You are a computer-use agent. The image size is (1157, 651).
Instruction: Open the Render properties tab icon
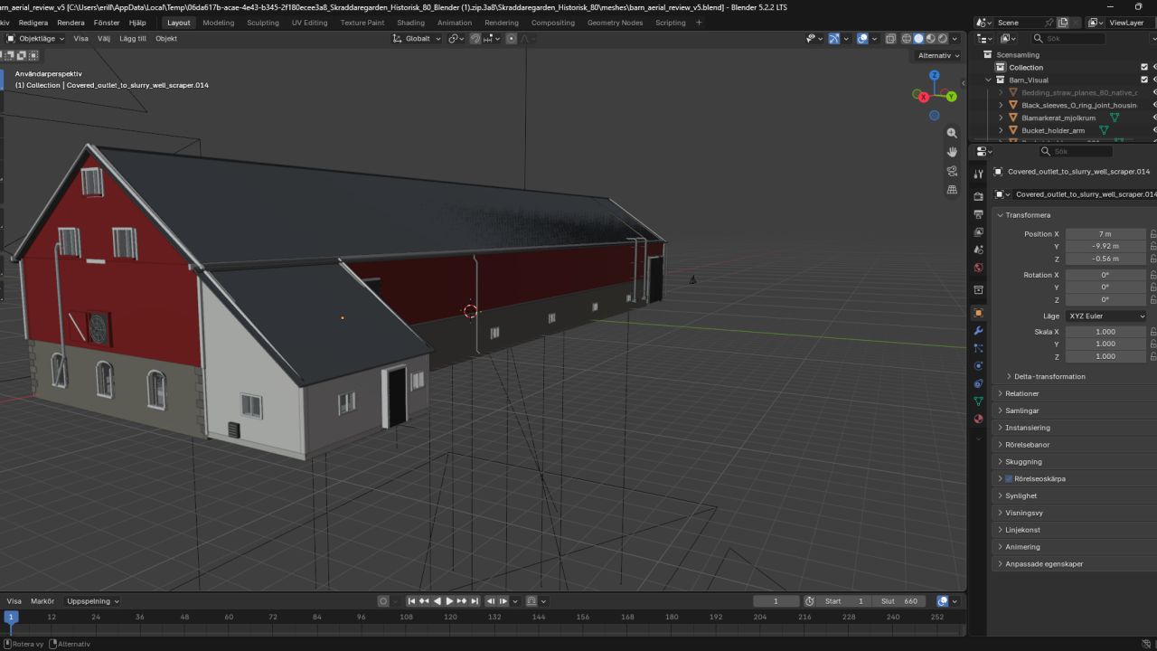[x=978, y=196]
